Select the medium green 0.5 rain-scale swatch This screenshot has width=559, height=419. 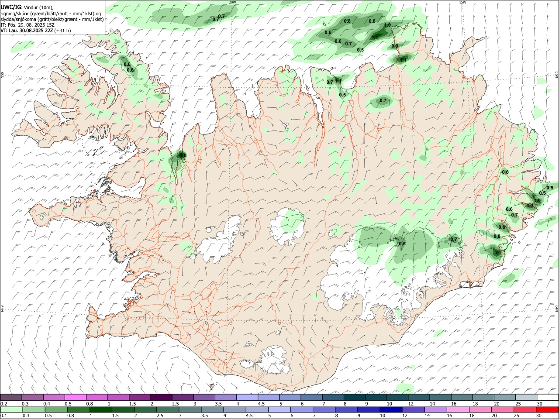coord(56,410)
